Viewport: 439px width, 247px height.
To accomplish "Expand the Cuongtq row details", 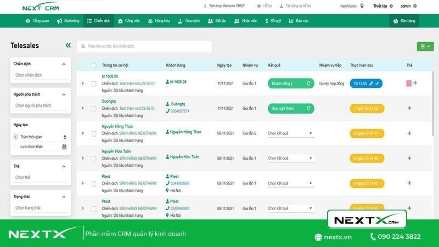I will click(83, 108).
